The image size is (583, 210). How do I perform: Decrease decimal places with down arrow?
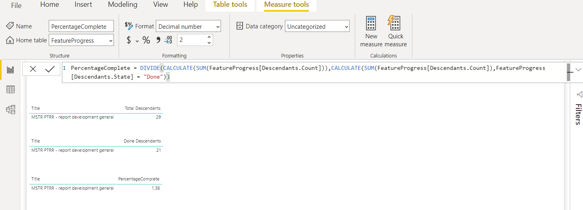click(209, 42)
